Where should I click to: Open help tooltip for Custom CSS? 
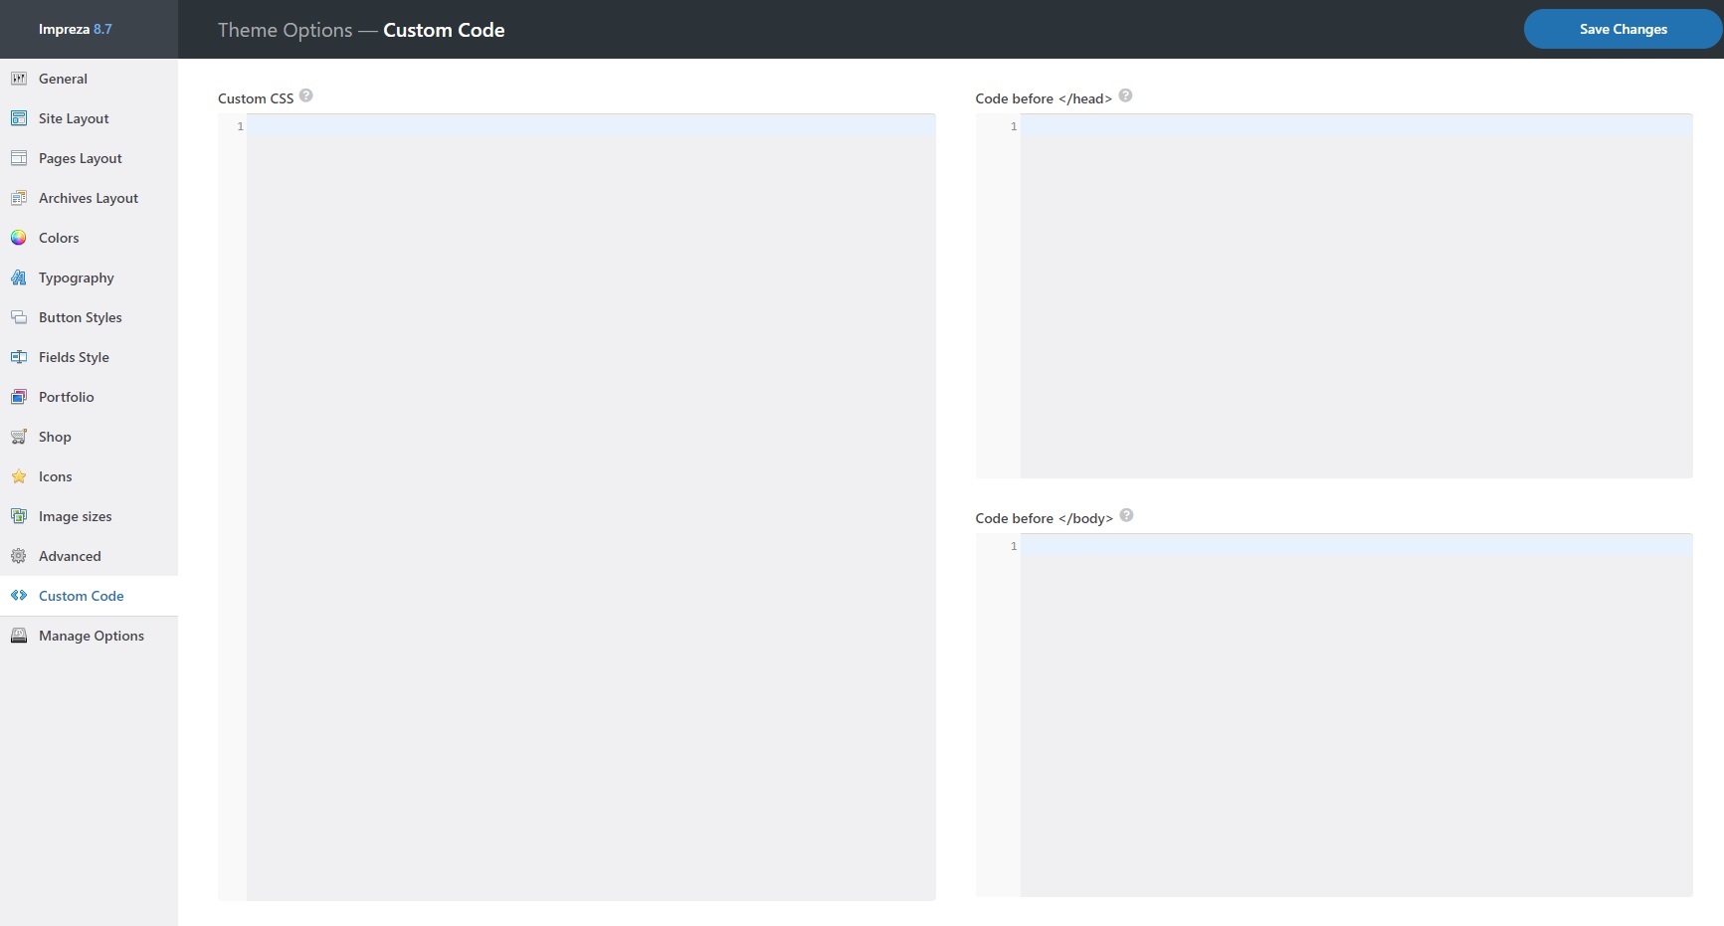306,95
